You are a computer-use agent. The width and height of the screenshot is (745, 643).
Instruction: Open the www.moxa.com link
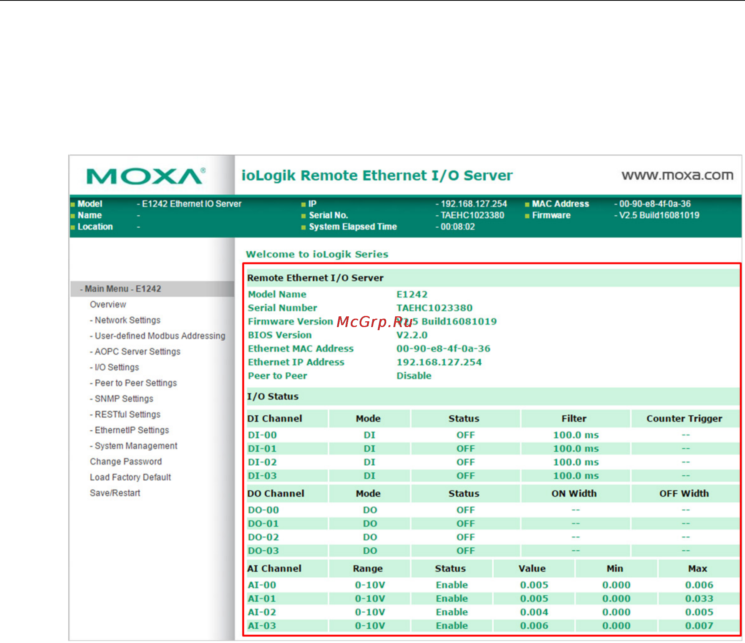pyautogui.click(x=677, y=175)
